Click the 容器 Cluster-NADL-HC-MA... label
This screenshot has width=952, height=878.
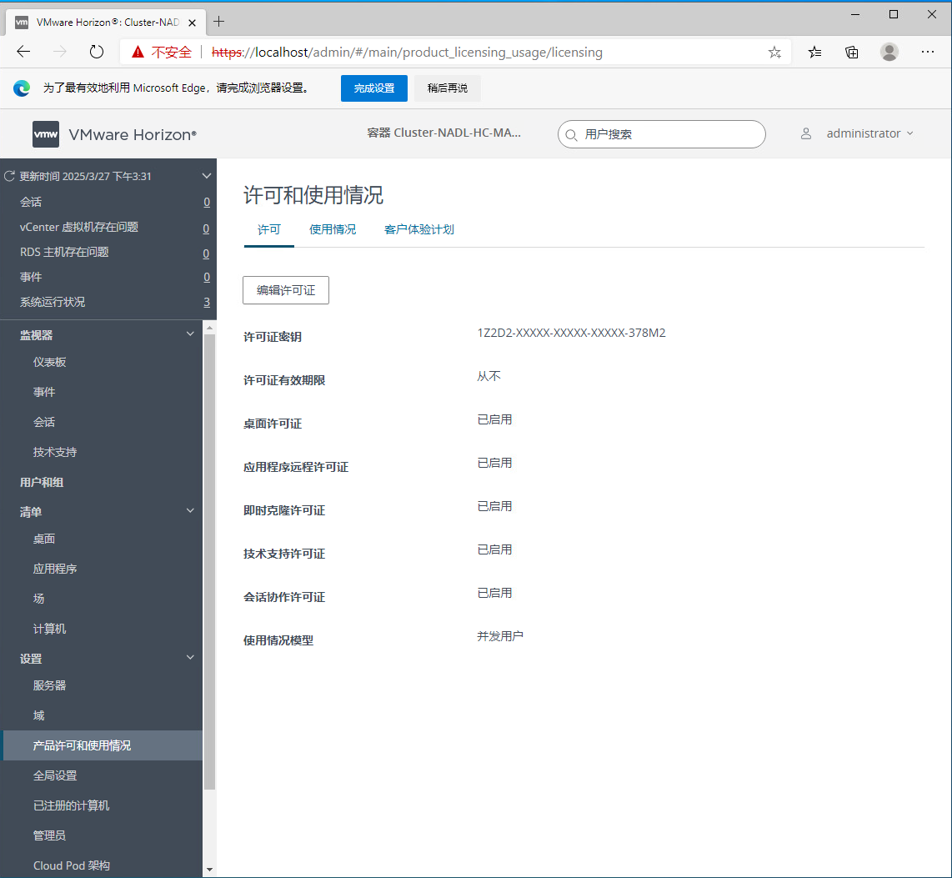point(443,133)
